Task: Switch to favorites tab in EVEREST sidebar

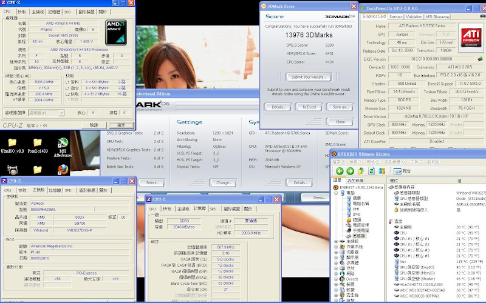Action: [355, 180]
